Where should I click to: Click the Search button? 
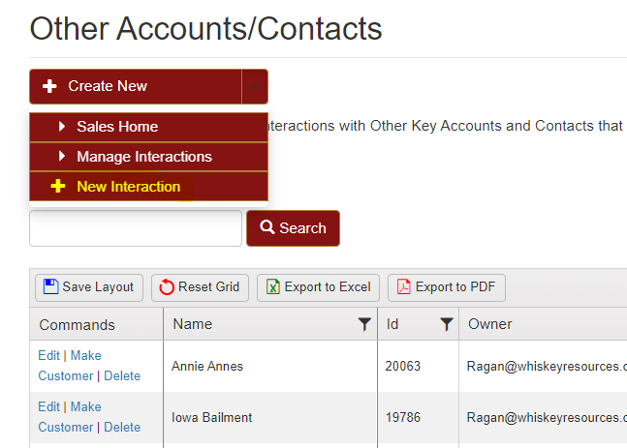(x=293, y=228)
